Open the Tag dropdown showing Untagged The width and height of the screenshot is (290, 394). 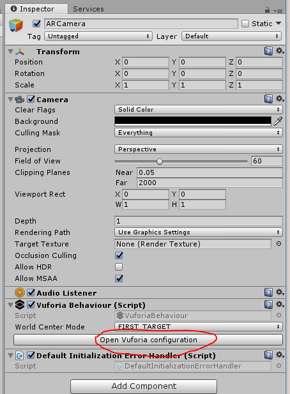pyautogui.click(x=98, y=36)
